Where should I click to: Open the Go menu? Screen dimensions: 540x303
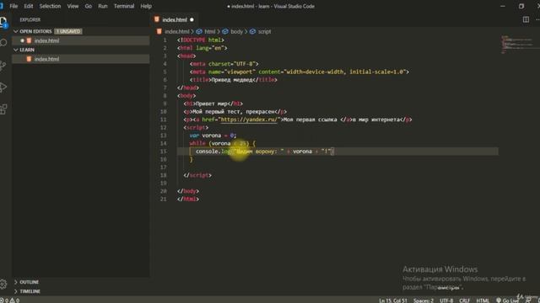click(89, 6)
